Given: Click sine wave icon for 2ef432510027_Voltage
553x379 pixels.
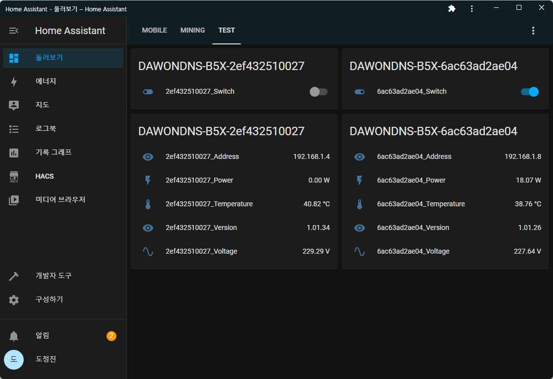Looking at the screenshot, I should point(148,251).
